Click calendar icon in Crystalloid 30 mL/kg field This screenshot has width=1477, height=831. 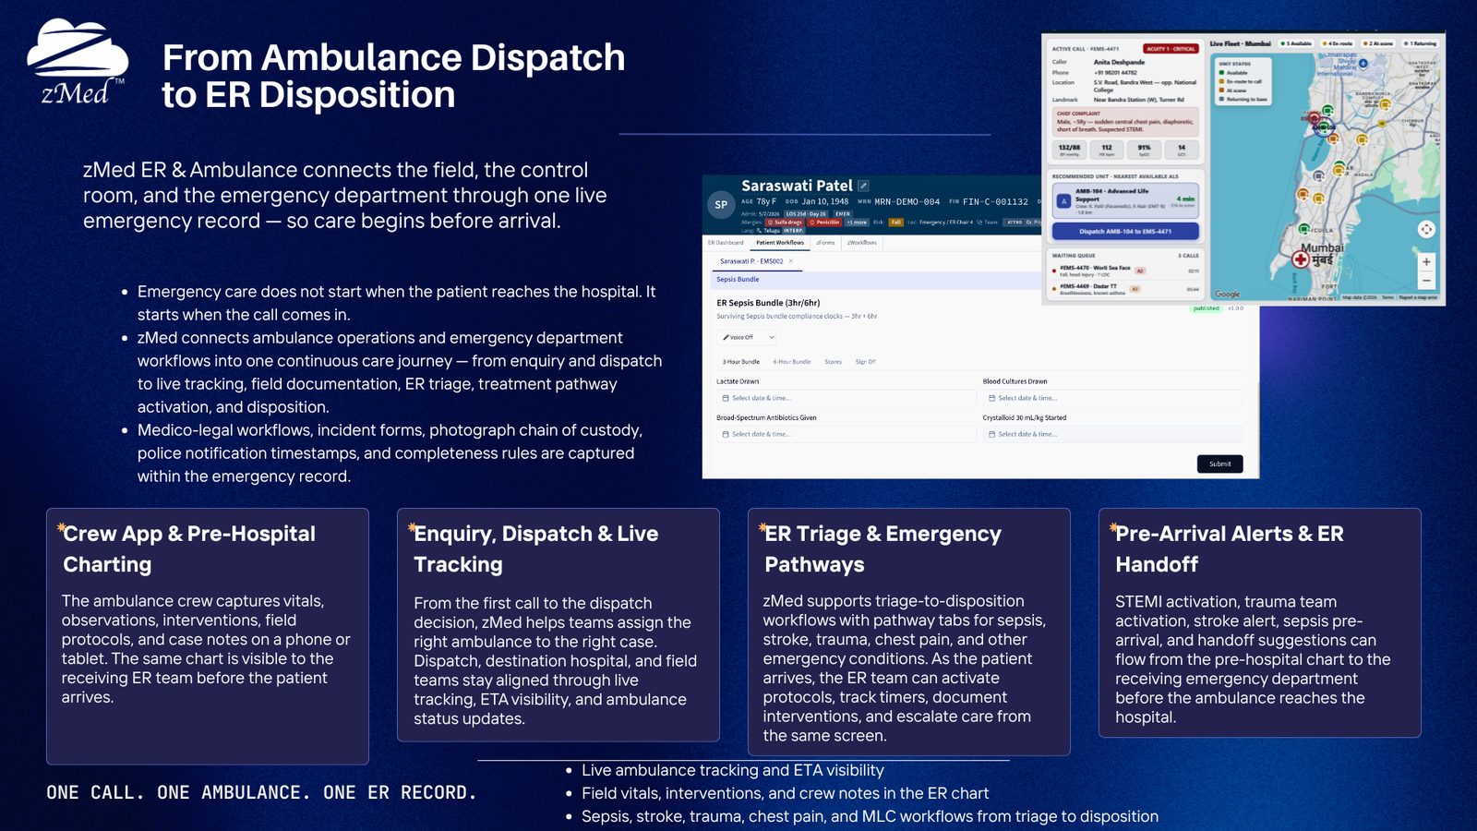click(991, 434)
